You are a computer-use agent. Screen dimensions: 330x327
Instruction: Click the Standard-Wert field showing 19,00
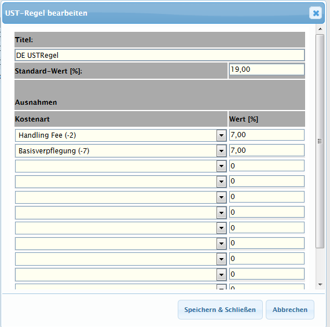click(x=266, y=69)
